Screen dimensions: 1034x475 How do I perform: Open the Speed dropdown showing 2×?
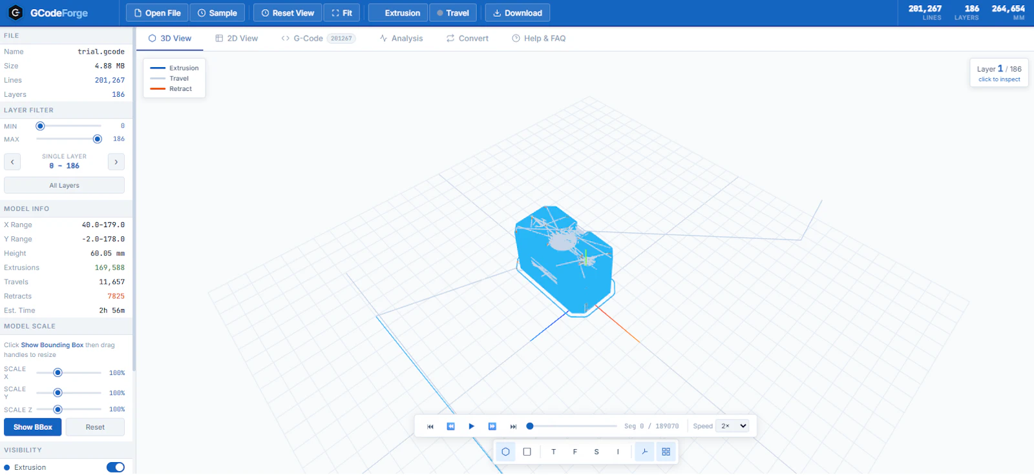point(732,426)
